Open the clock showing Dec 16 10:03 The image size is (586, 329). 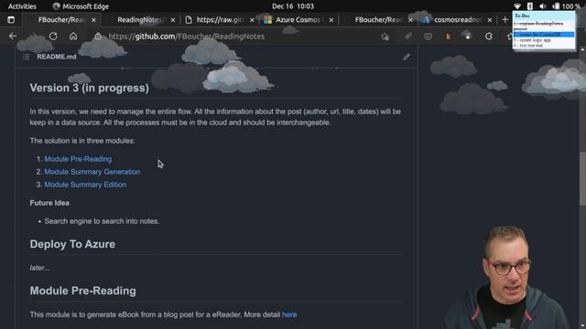pyautogui.click(x=293, y=6)
